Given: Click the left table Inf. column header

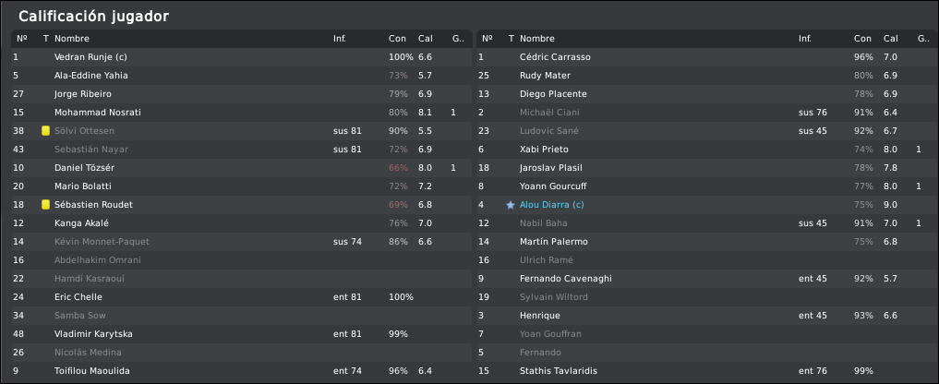Looking at the screenshot, I should pos(340,39).
